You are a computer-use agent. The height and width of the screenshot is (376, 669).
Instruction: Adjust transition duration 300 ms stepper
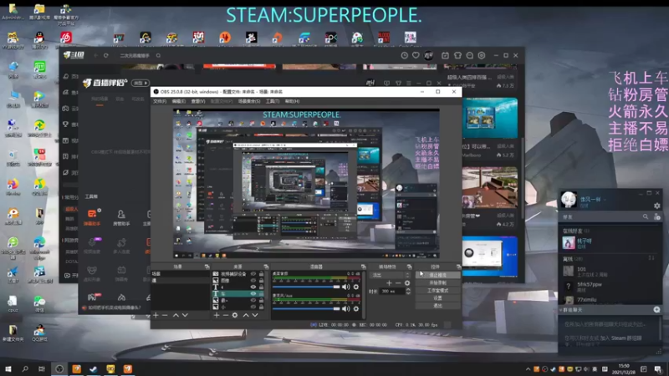[x=408, y=291]
